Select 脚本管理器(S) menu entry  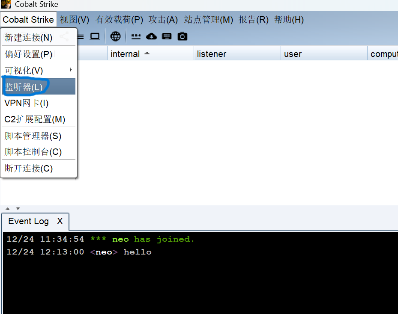(39, 136)
